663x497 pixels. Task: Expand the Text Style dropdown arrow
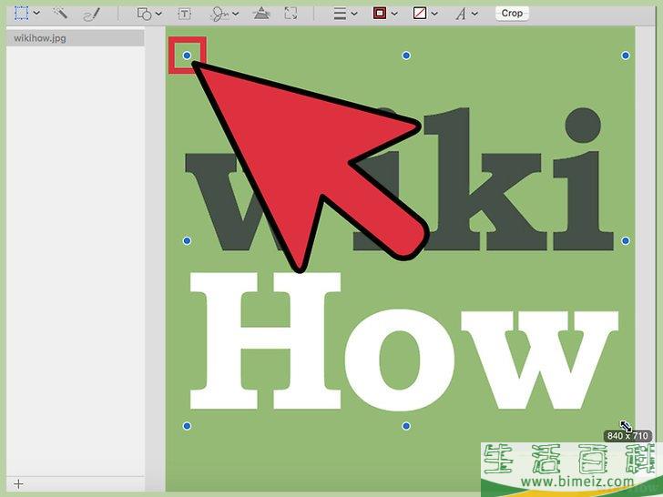(x=474, y=14)
